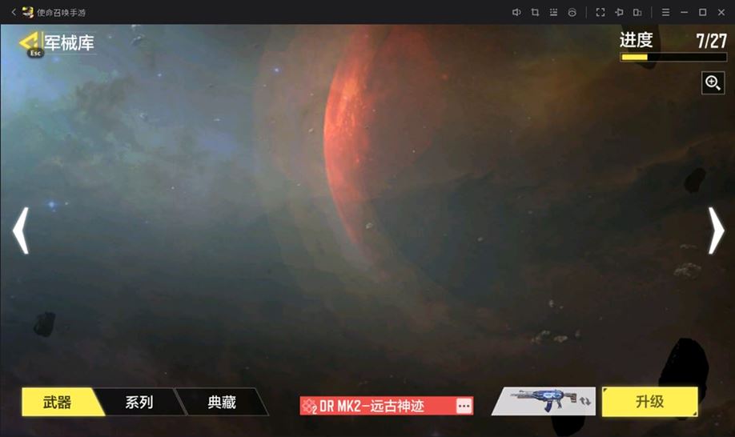Show previous weapon with left arrow

(x=21, y=231)
